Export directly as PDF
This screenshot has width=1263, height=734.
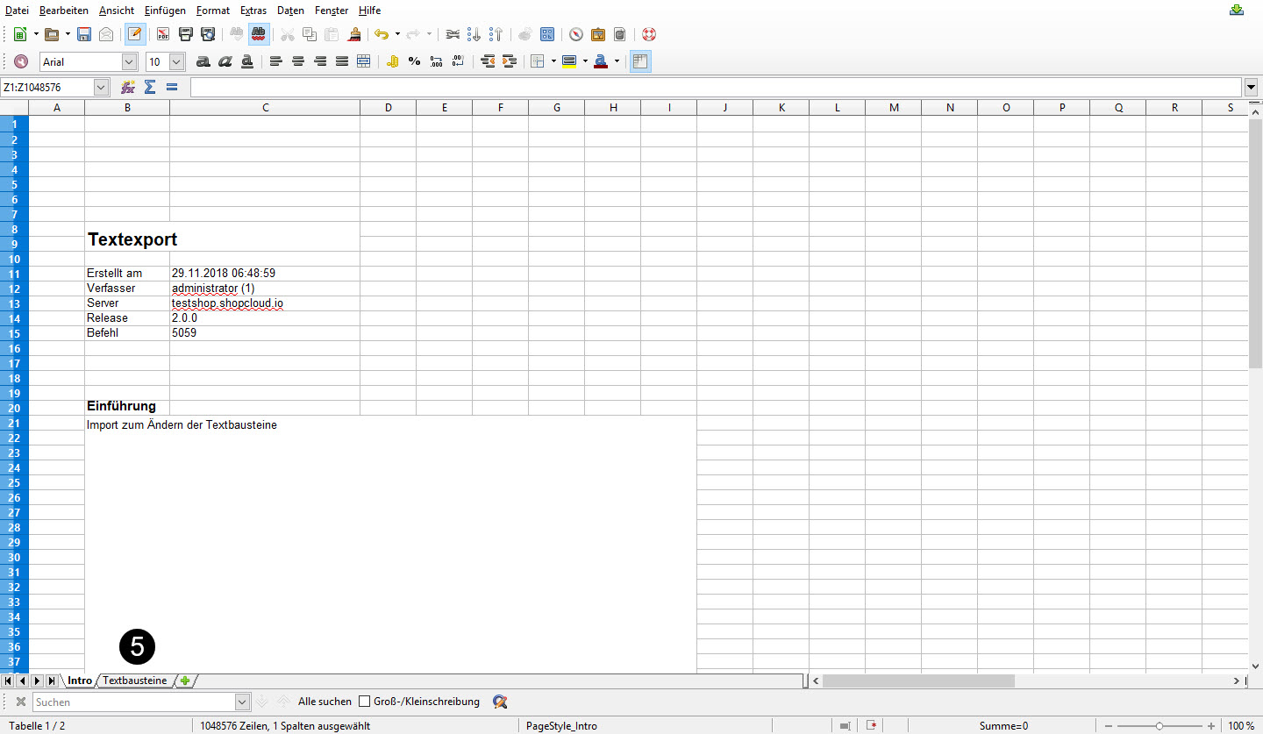[x=163, y=35]
